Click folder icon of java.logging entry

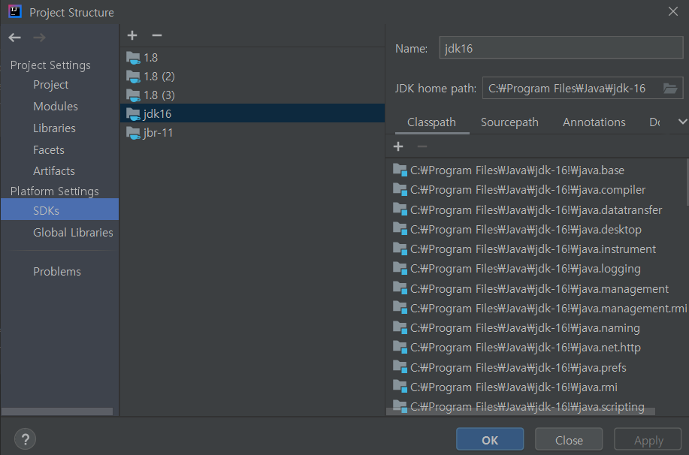[400, 268]
